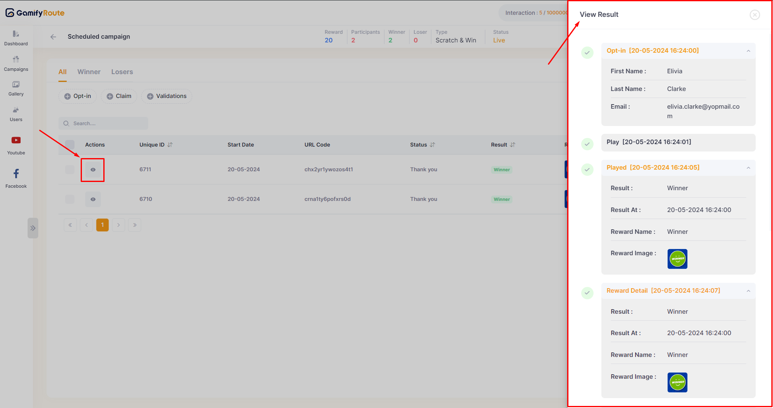Add the Validations filter
Viewport: 773px width, 408px height.
167,96
